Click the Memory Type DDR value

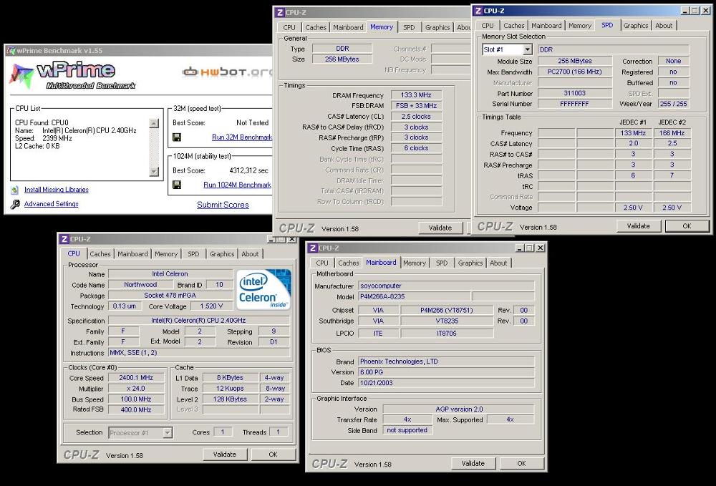(342, 49)
